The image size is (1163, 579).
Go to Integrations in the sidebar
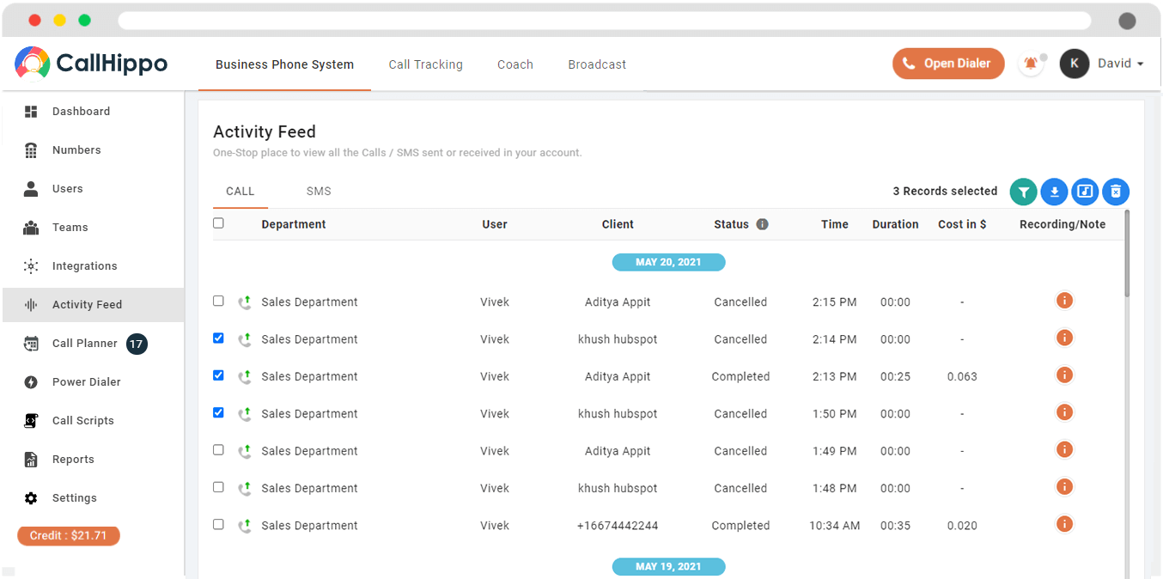coord(84,266)
